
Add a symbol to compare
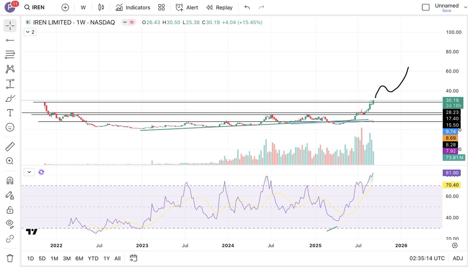point(65,7)
